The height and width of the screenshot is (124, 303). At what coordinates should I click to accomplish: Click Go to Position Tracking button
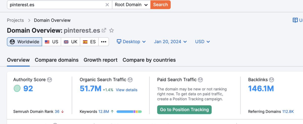[x=184, y=110]
